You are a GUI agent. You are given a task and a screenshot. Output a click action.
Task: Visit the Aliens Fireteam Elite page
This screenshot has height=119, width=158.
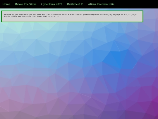tap(101, 4)
